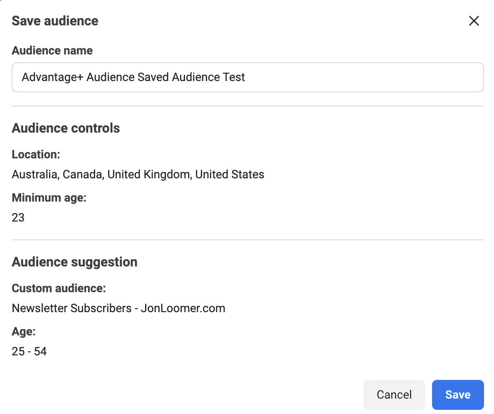Image resolution: width=494 pixels, height=414 pixels.
Task: Click the divider below Audience controls section
Action: coord(247,239)
